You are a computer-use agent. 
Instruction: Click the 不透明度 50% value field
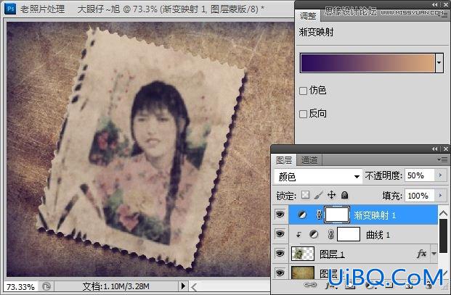[x=419, y=175]
